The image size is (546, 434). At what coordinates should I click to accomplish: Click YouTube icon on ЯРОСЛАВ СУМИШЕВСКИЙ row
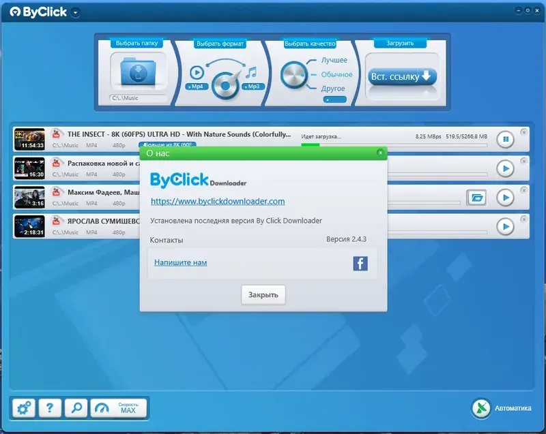tap(56, 221)
